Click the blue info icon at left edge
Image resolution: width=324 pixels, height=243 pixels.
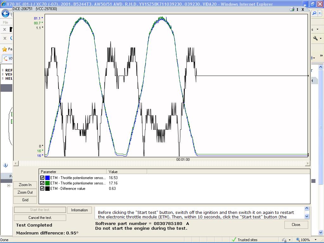pyautogui.click(x=5, y=165)
